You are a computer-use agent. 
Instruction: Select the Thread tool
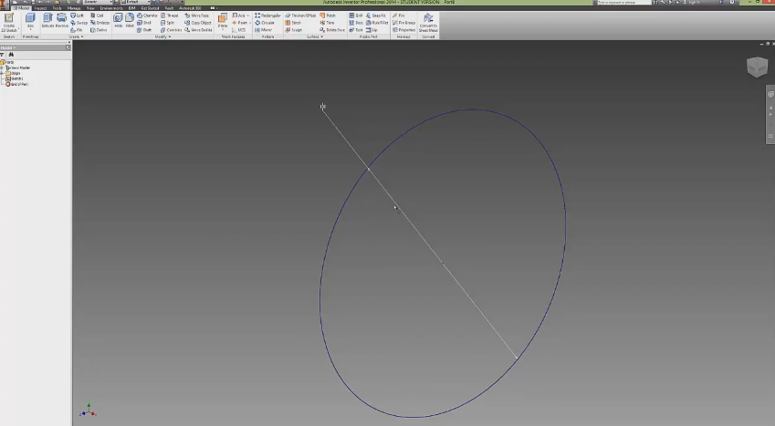tap(170, 16)
